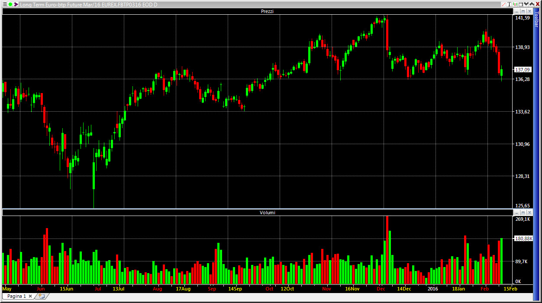Close the chart with the red X
This screenshot has height=303, width=542.
tap(538, 4)
